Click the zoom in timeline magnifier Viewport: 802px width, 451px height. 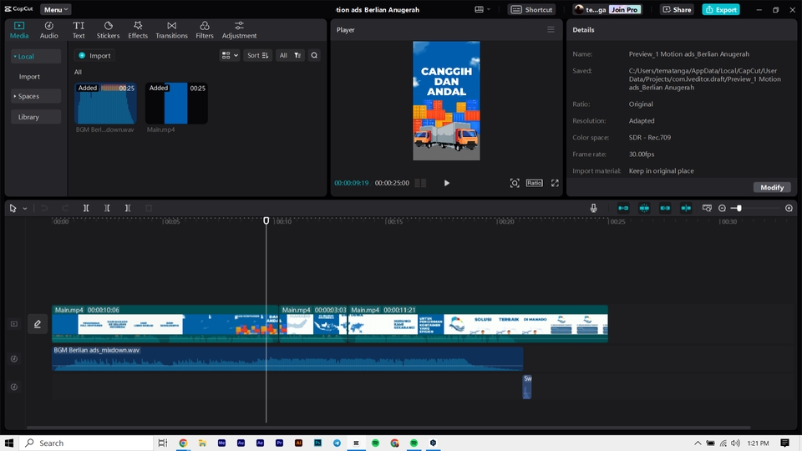click(x=789, y=208)
